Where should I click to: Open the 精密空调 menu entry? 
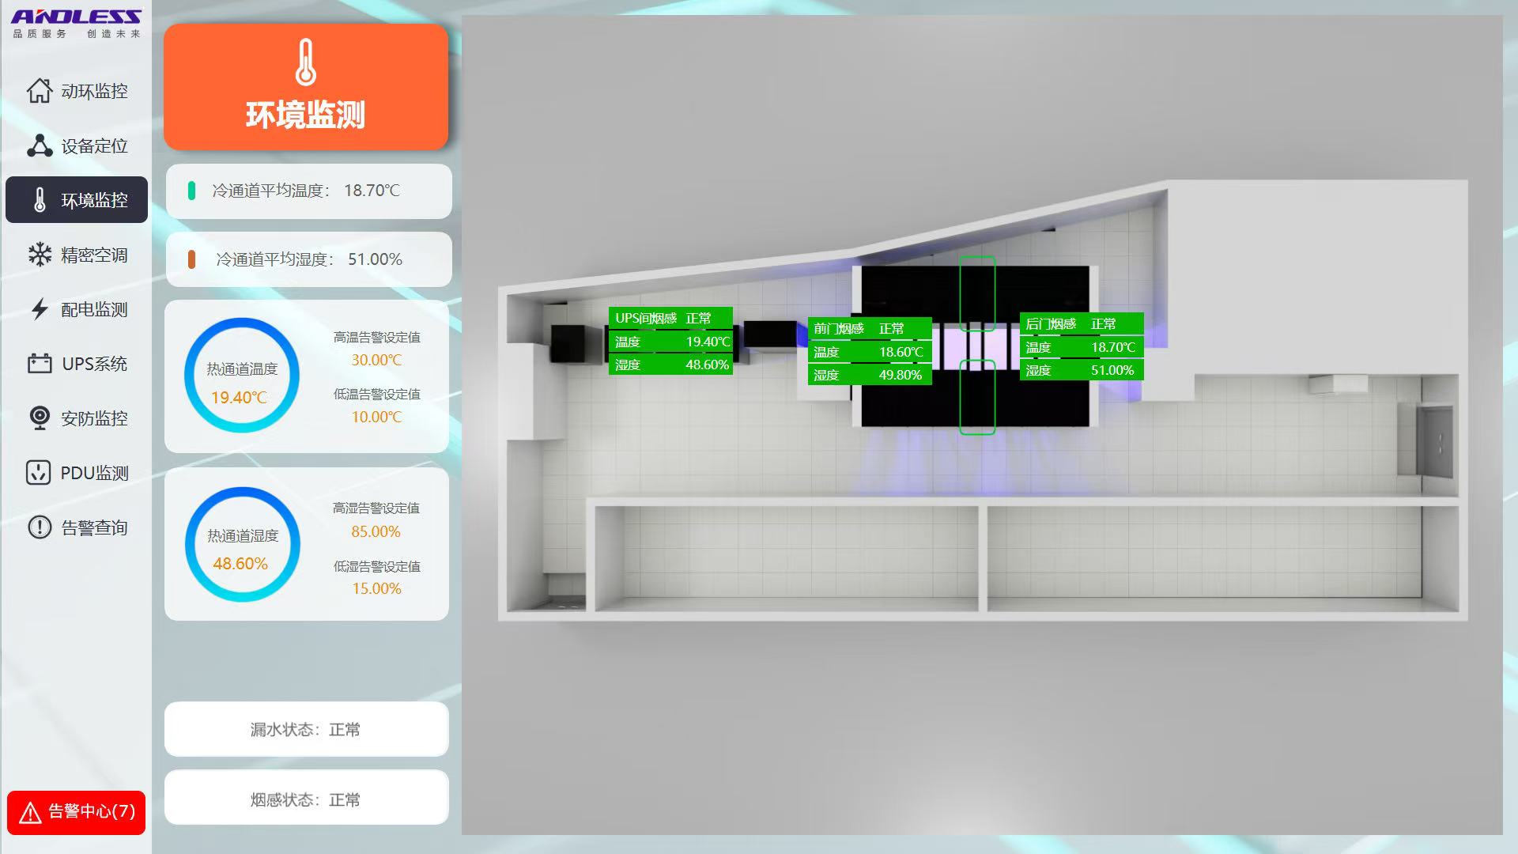(93, 255)
